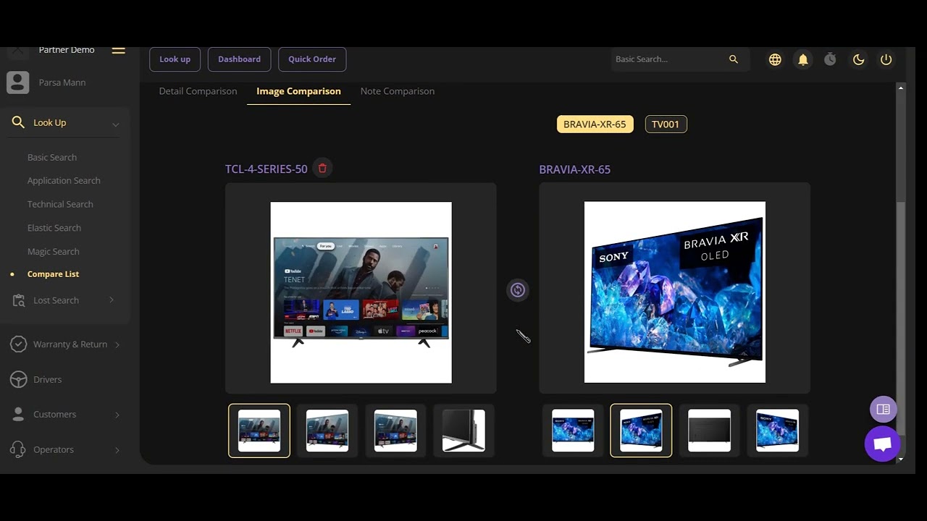Expand Warranty & Return submenu arrow
This screenshot has height=521, width=927.
point(117,344)
